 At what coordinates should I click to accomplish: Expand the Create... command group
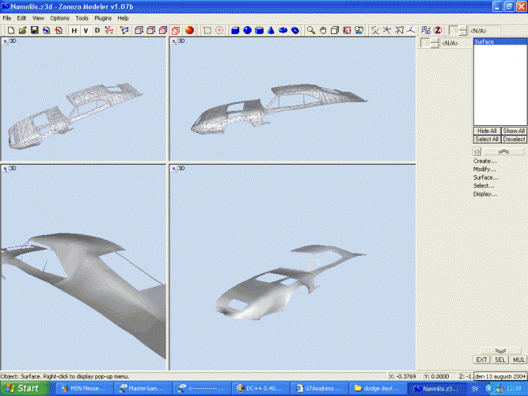click(x=484, y=161)
